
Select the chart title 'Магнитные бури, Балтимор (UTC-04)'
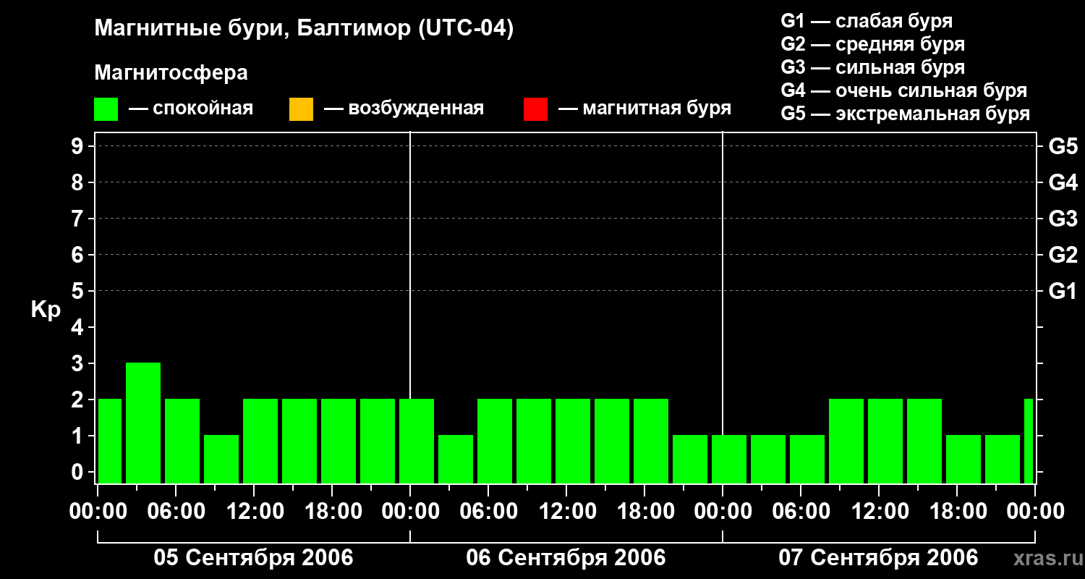pos(304,30)
